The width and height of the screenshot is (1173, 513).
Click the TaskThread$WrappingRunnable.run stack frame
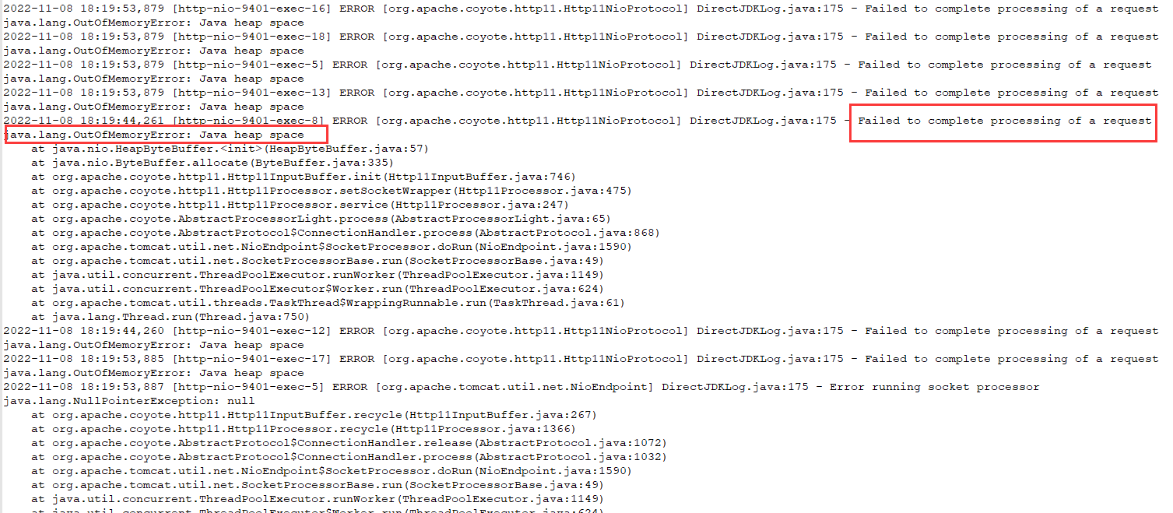[x=328, y=303]
